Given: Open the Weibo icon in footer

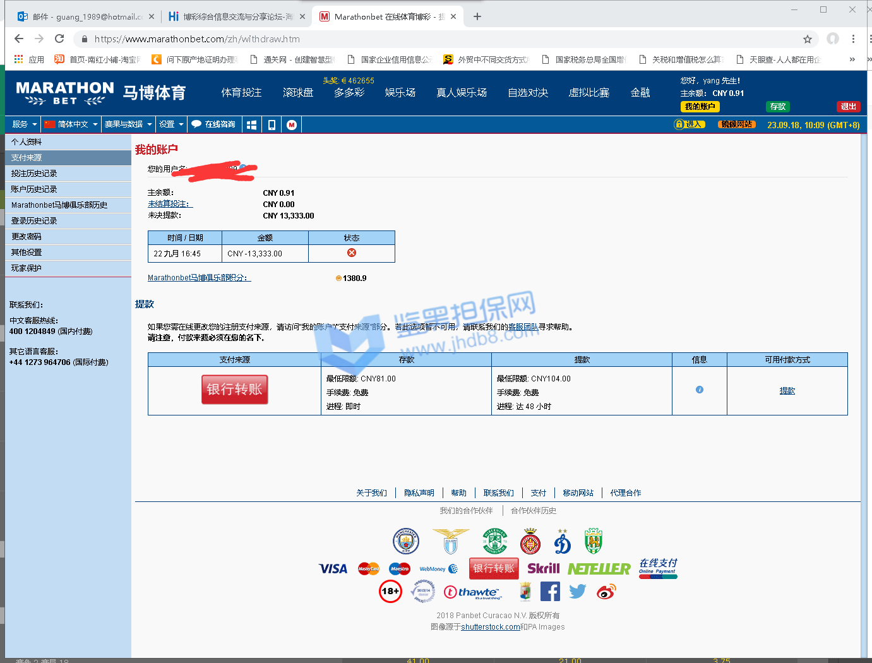Looking at the screenshot, I should point(606,592).
